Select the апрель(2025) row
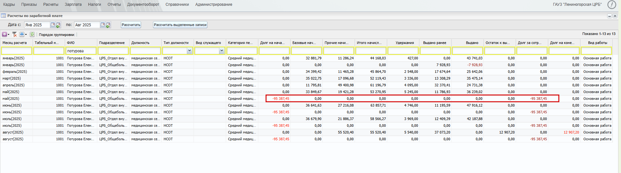 click(x=306, y=85)
